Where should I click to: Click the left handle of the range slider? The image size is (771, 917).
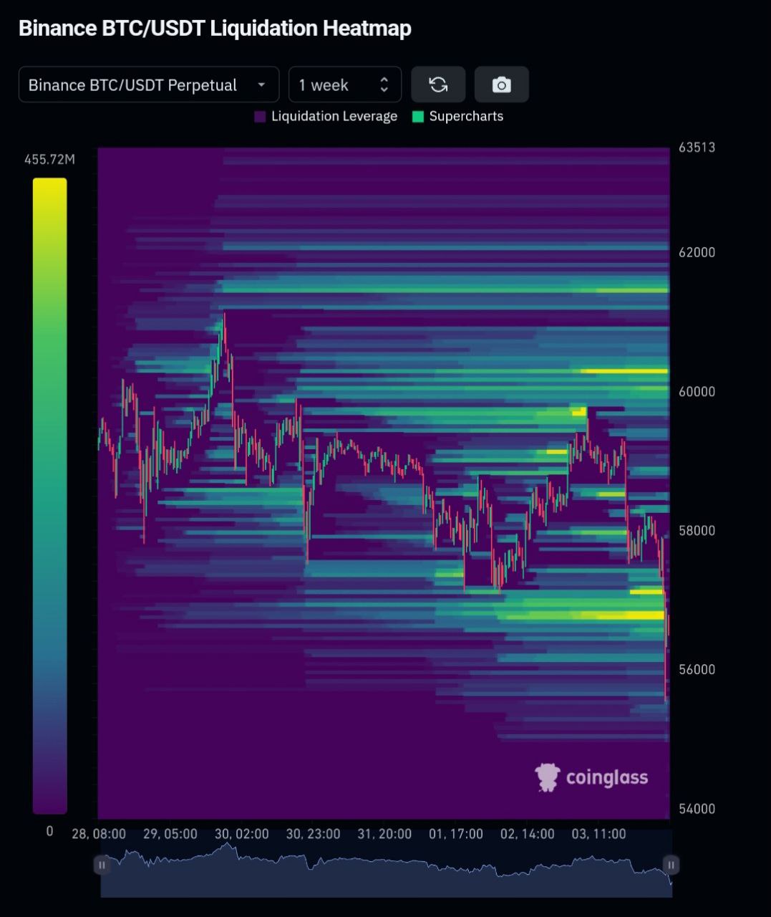click(x=102, y=865)
